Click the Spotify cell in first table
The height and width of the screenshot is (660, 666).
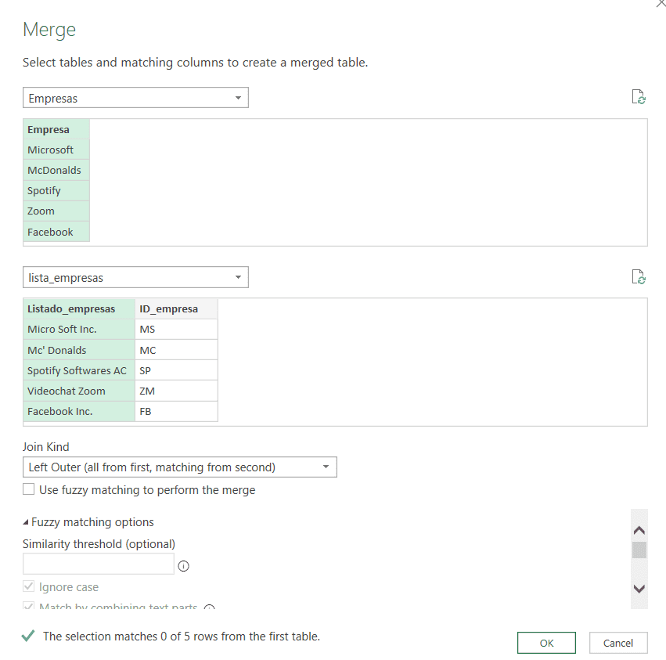tap(56, 190)
